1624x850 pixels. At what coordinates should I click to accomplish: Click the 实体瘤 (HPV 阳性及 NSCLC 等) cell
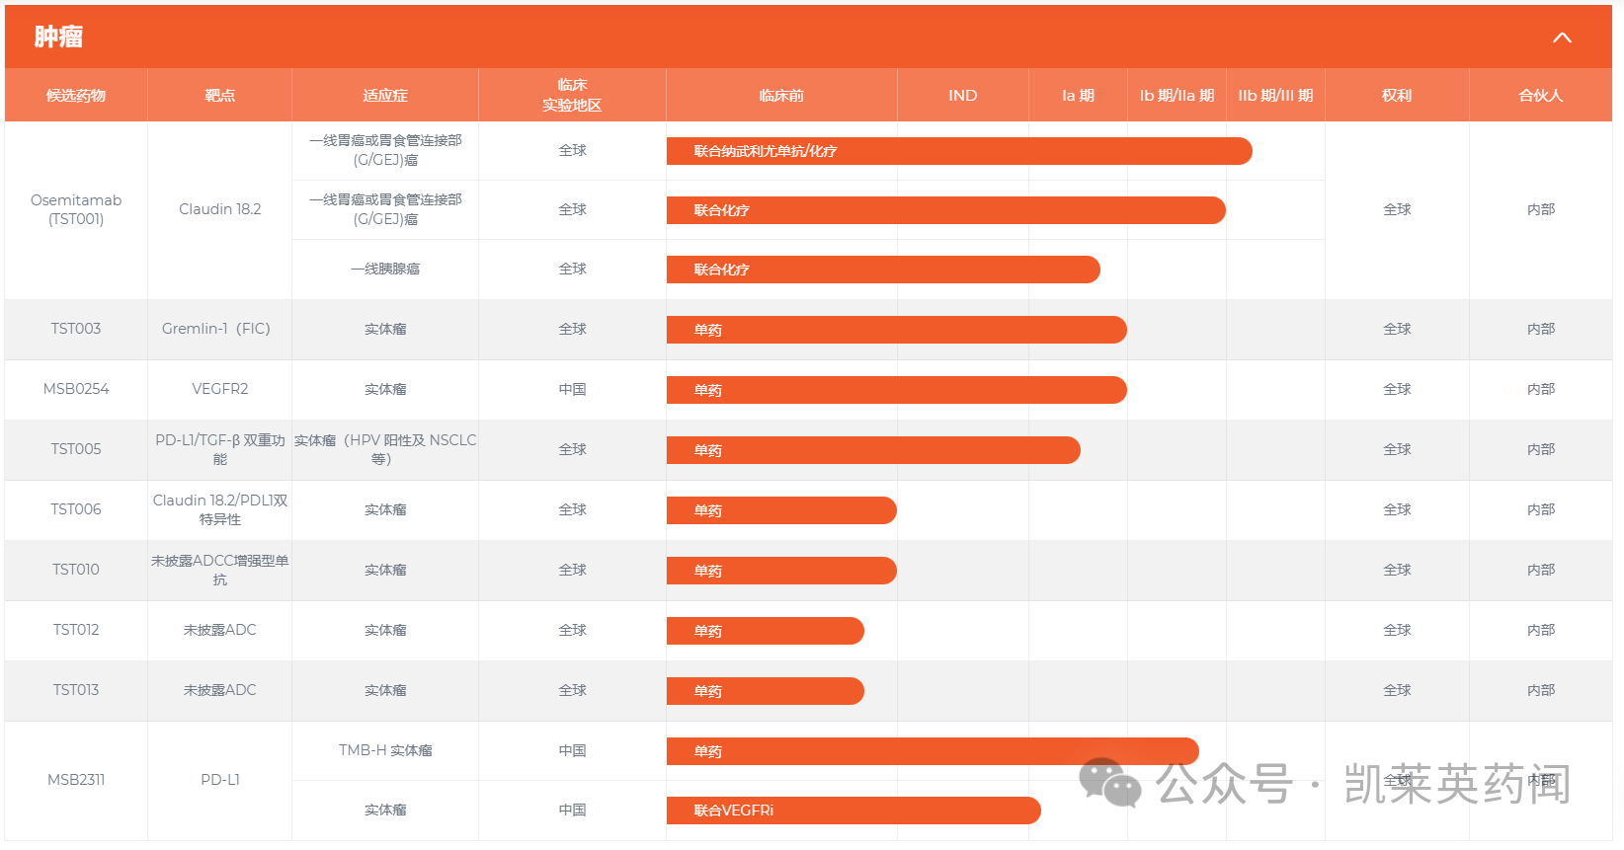click(x=385, y=449)
